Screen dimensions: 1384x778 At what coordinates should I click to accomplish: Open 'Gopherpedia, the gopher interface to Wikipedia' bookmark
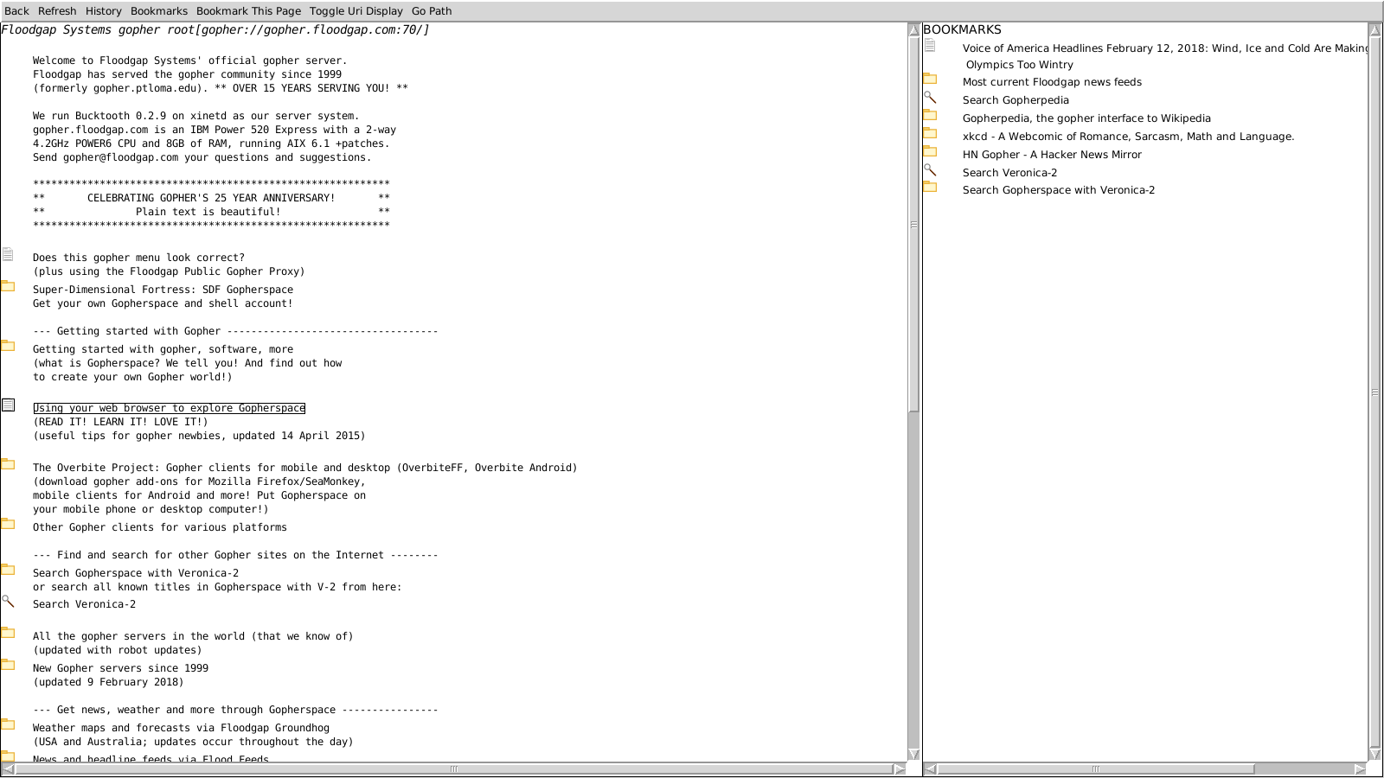click(1086, 118)
